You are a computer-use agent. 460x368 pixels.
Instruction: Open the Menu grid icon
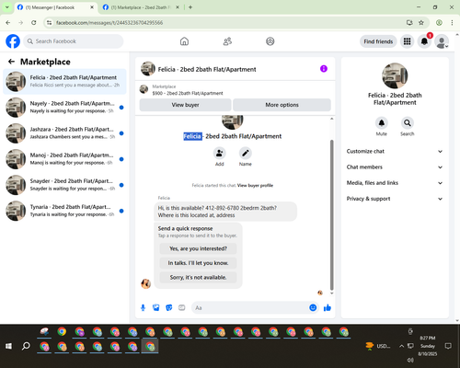click(407, 41)
